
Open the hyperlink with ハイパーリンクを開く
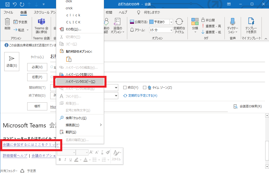click(79, 74)
